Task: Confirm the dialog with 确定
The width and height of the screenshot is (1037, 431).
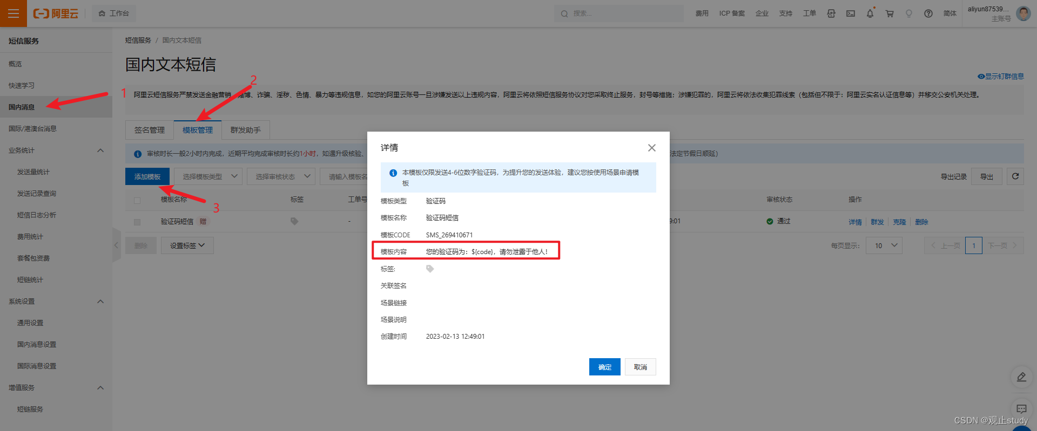Action: tap(605, 367)
